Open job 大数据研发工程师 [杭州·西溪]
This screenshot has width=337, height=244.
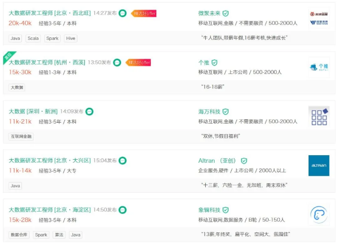[x=47, y=62]
